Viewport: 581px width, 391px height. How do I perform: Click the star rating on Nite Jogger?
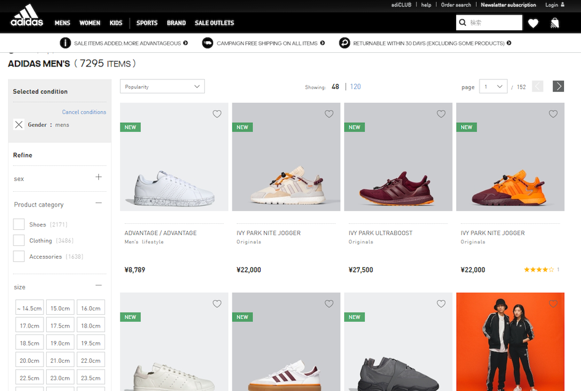point(539,269)
